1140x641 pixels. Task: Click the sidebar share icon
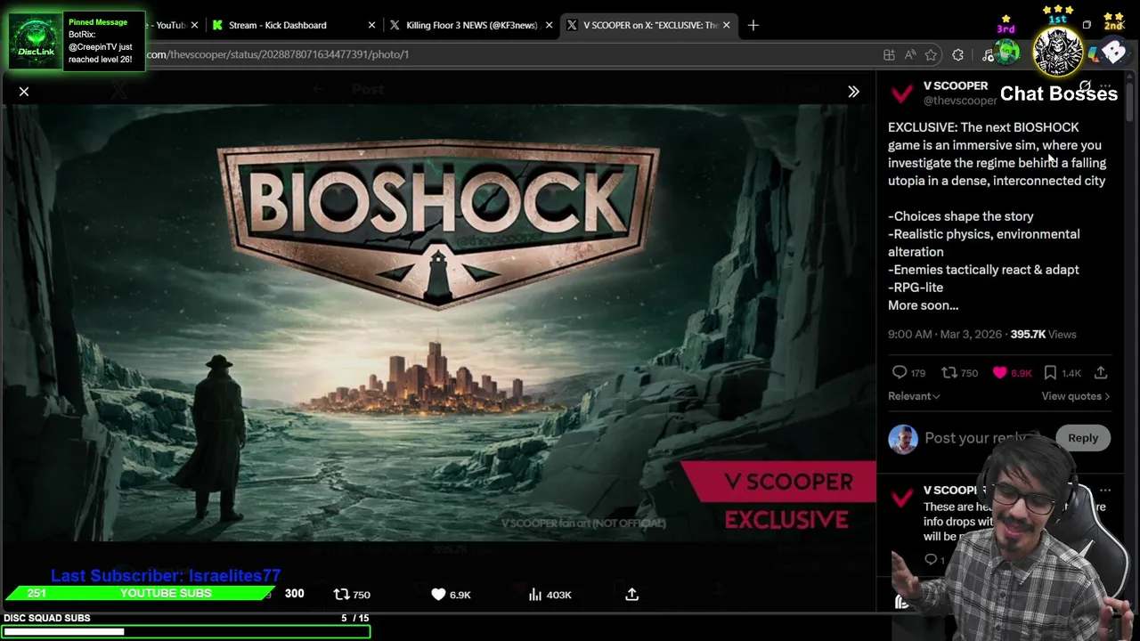(1101, 373)
